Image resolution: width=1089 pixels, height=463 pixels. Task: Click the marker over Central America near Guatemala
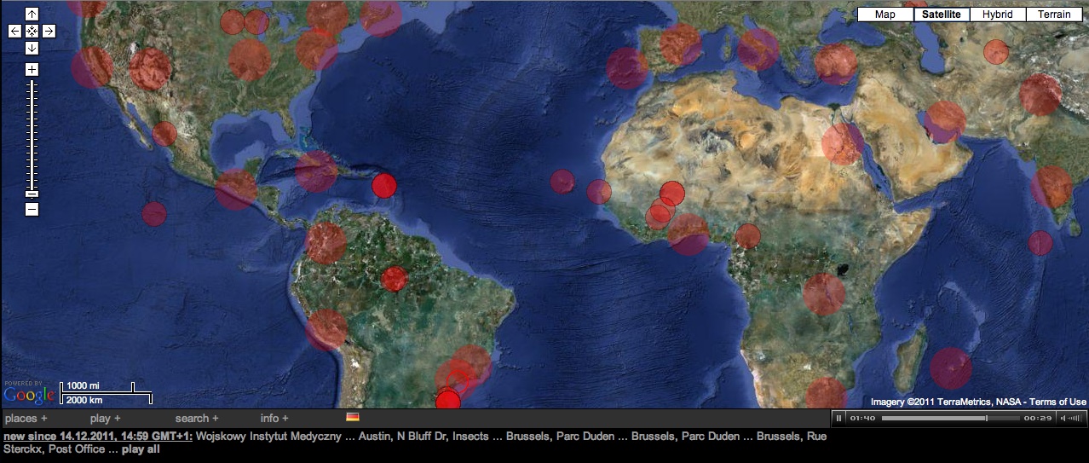[x=236, y=189]
